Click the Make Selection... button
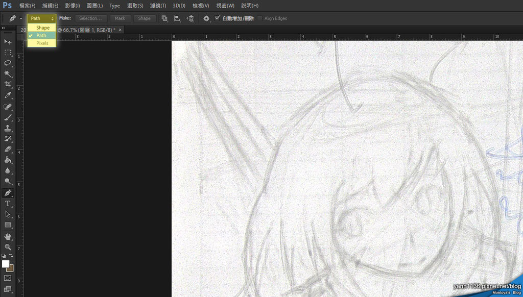Viewport: 523px width, 297px height. click(x=90, y=18)
